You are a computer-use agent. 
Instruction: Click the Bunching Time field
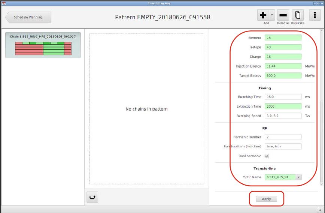283,97
